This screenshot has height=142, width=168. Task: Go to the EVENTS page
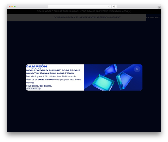click(90, 17)
